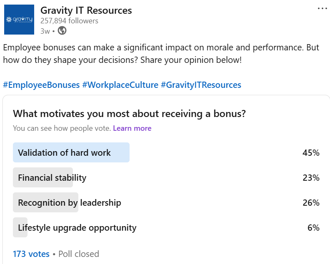View the 173 votes list
The height and width of the screenshot is (264, 330).
tap(31, 254)
